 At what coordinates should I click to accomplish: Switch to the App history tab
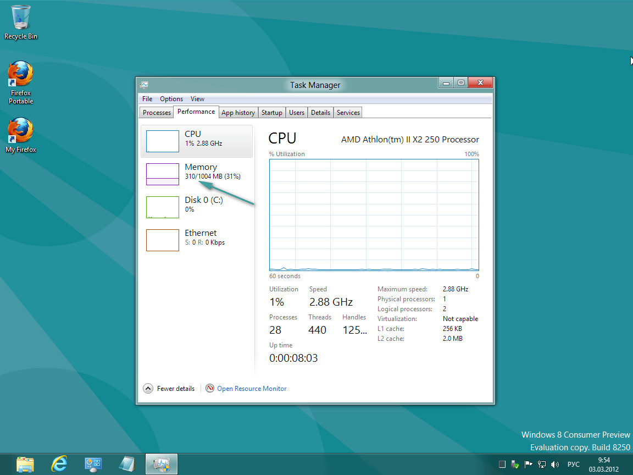coord(238,113)
